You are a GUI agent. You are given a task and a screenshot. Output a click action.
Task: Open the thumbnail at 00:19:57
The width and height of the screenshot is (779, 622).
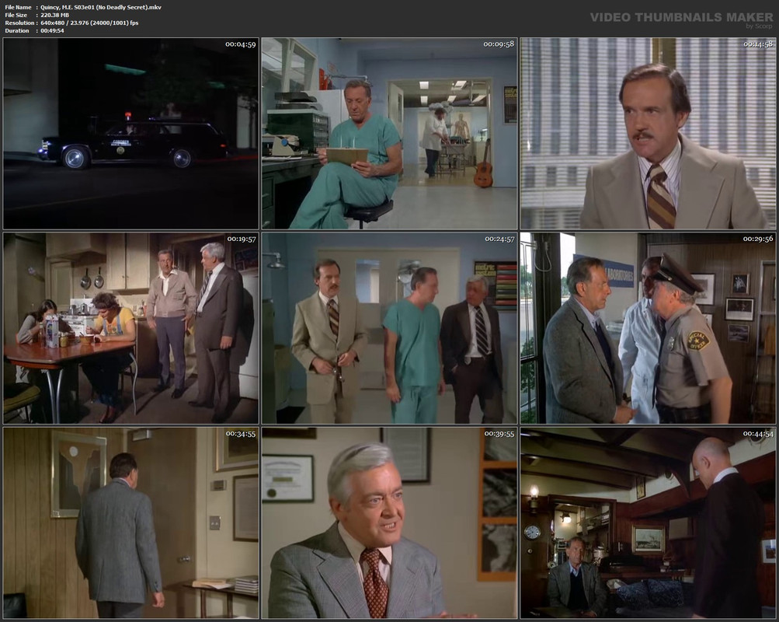(x=131, y=328)
